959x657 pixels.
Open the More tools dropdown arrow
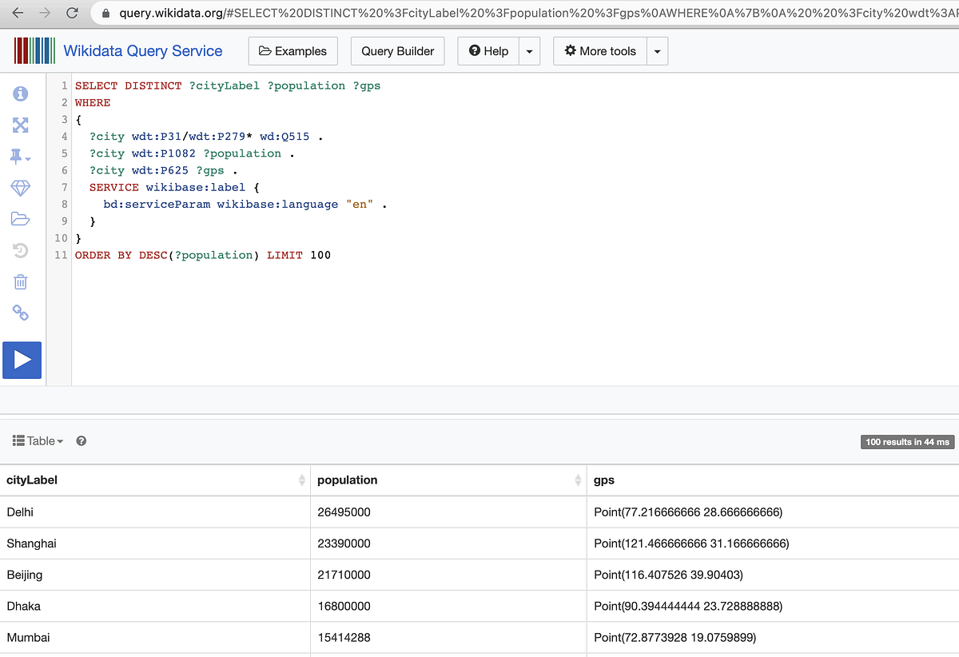tap(657, 50)
